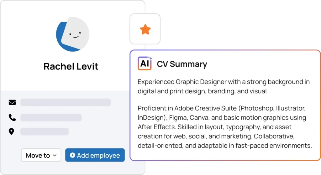Click the Adobe Creative Suite skills paragraph
The width and height of the screenshot is (321, 175).
tap(224, 127)
